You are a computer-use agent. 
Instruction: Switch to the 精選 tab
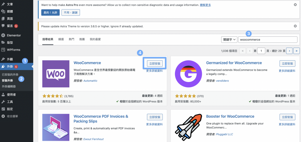click(x=61, y=39)
